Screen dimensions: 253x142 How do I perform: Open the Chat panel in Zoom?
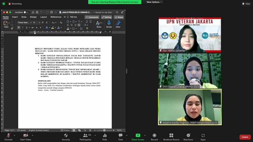point(120,136)
